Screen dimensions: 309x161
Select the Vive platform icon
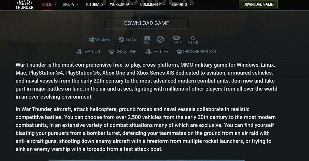[x=193, y=40]
